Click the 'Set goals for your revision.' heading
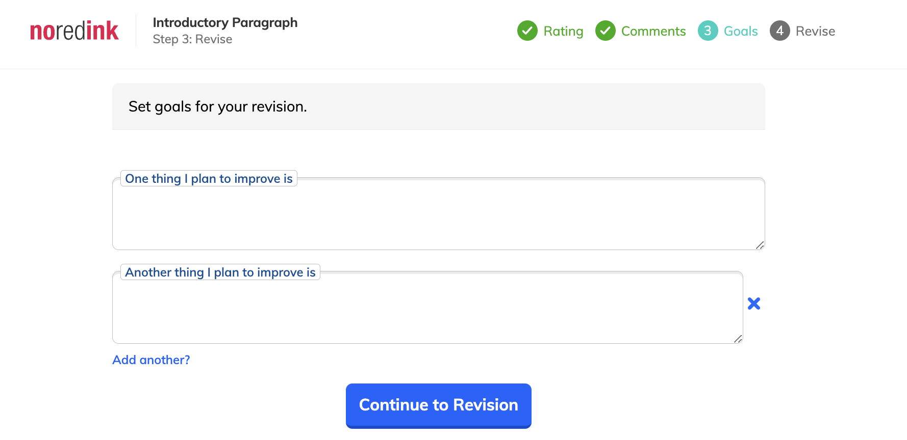 (218, 106)
